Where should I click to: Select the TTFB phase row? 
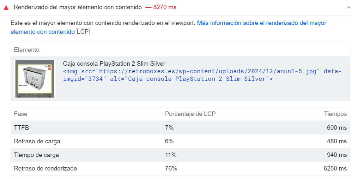180,128
